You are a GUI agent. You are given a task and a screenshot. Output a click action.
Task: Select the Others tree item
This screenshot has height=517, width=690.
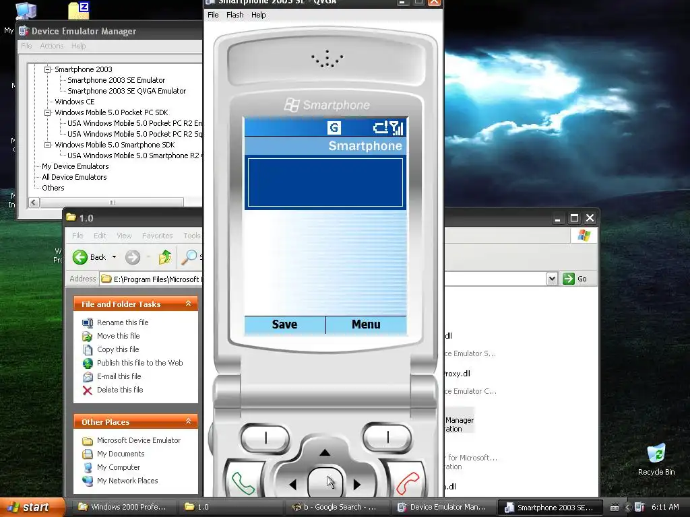[53, 188]
